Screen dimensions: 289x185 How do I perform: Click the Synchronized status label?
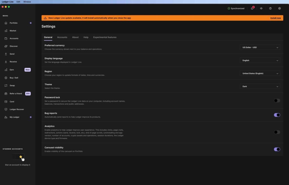click(238, 8)
